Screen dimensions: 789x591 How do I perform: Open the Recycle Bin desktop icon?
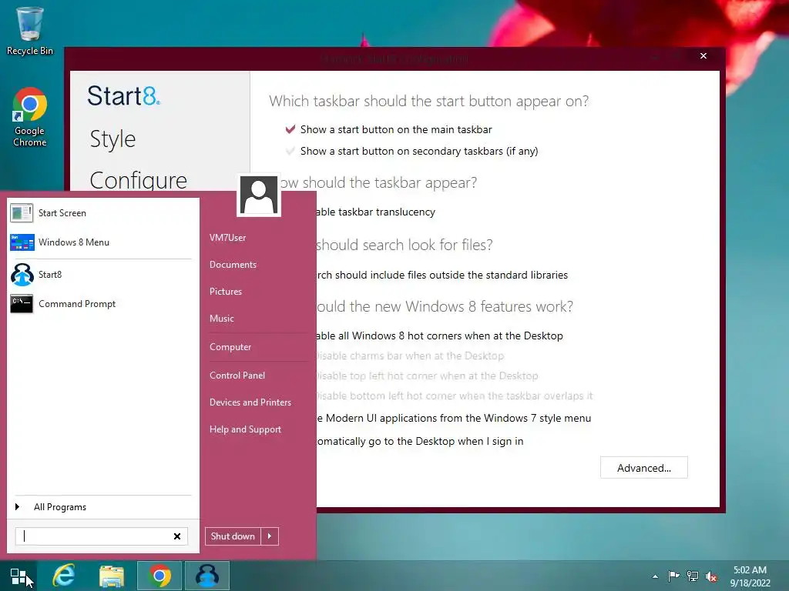[x=30, y=30]
